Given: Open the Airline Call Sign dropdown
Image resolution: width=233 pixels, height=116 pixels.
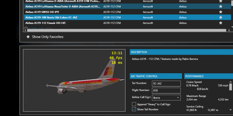Looking at the screenshot, I should [x=166, y=98].
